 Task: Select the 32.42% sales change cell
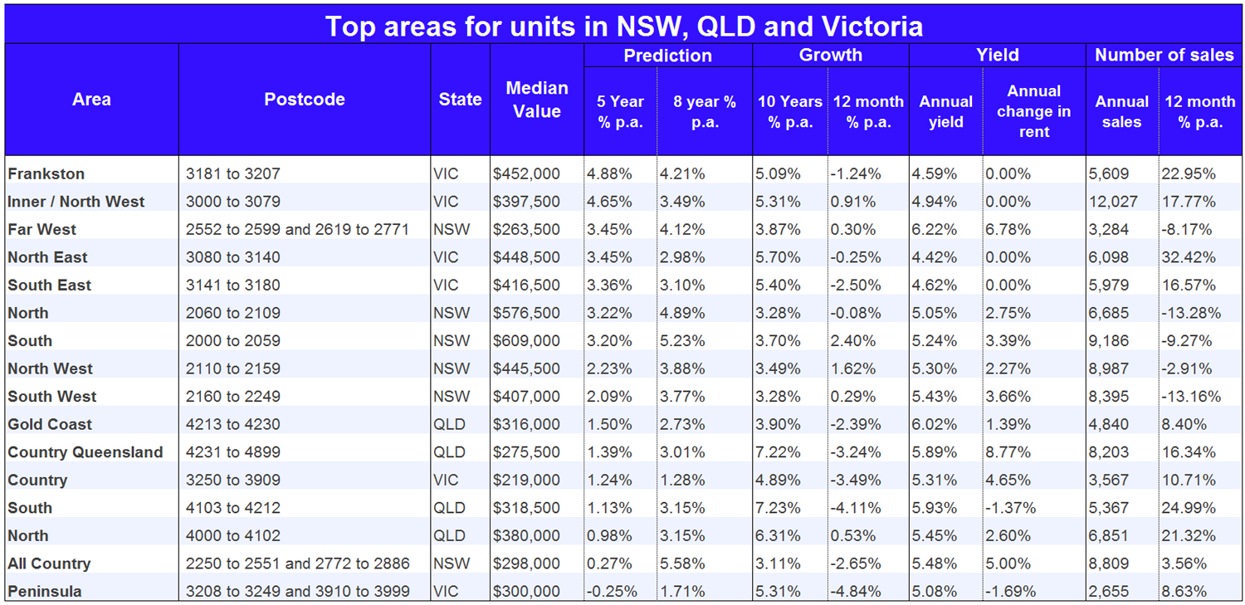1190,257
